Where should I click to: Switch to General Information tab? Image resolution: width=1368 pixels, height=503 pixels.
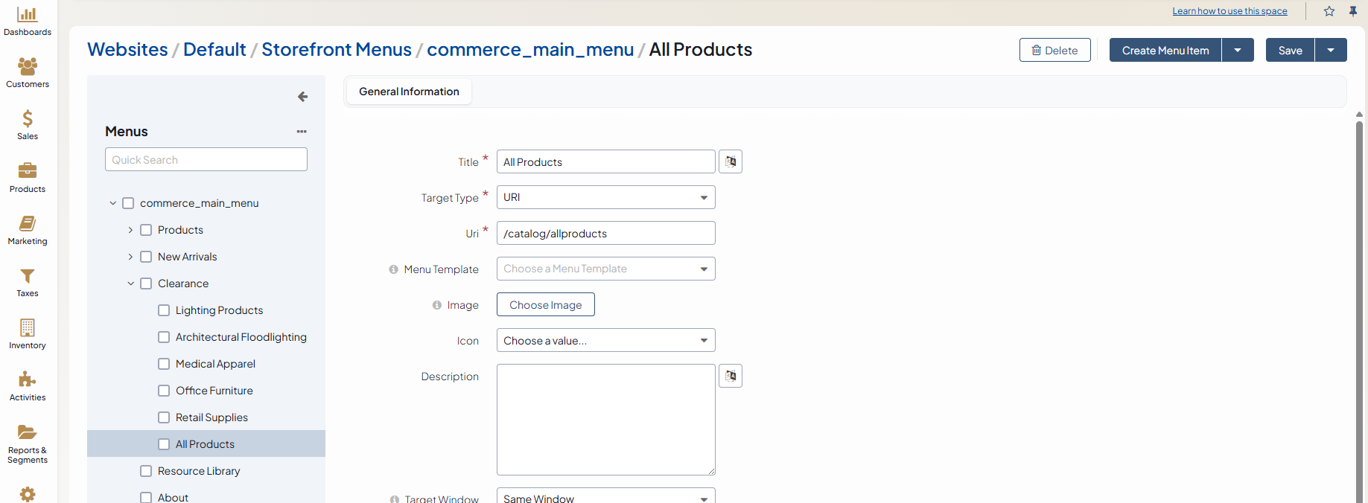click(409, 92)
